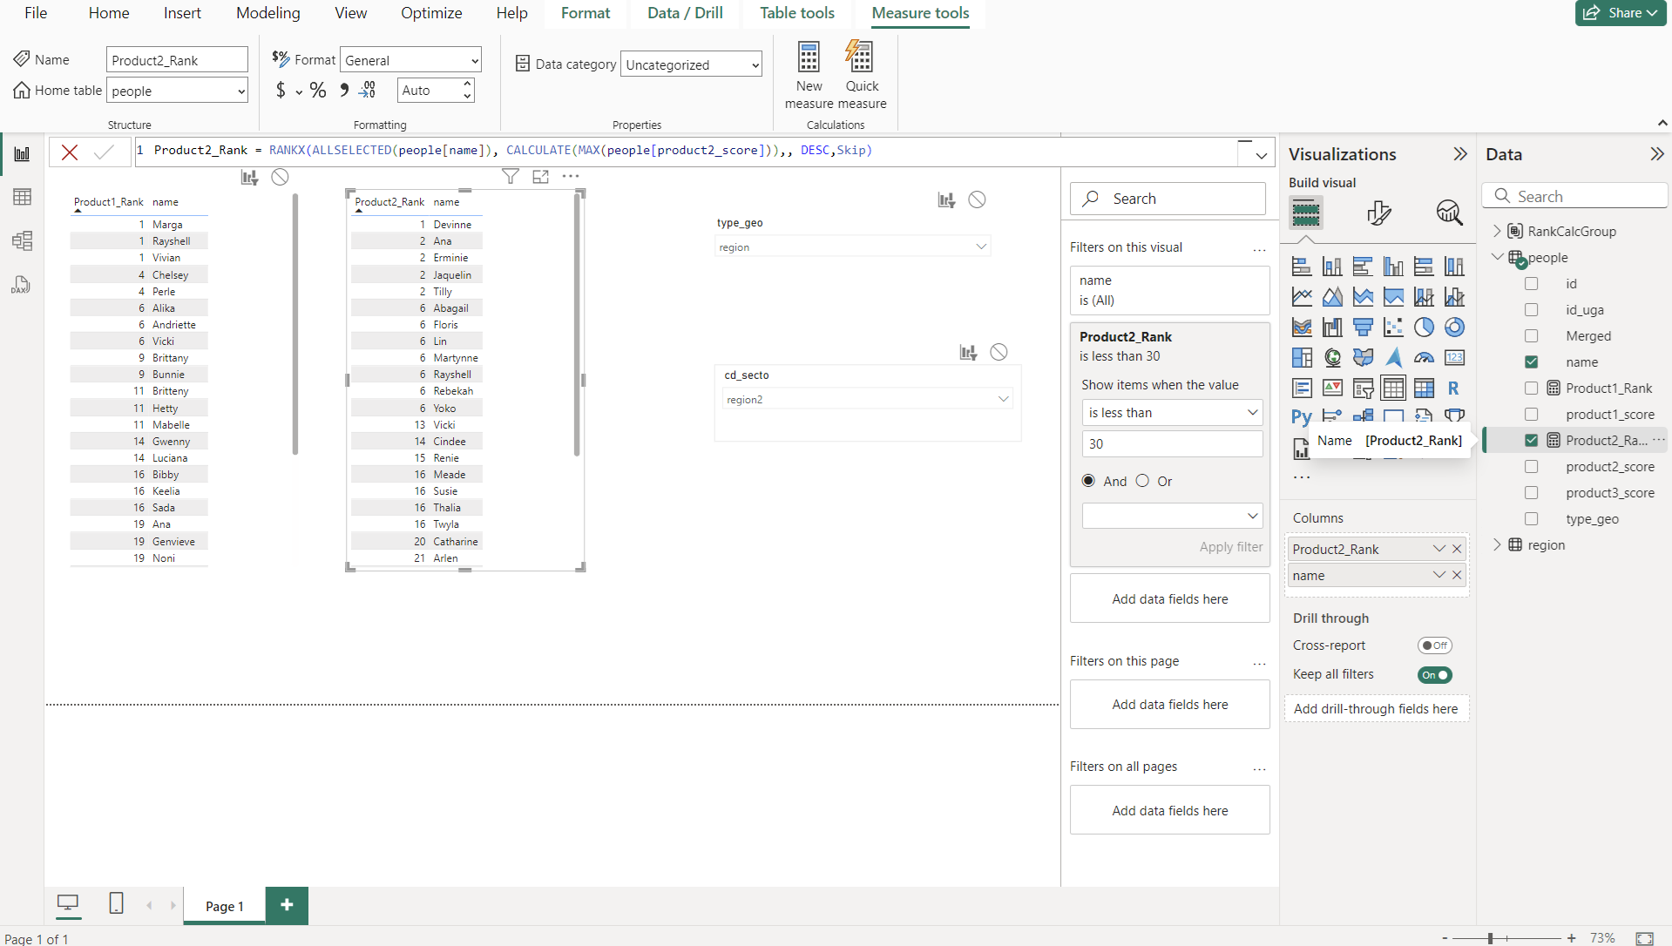Open the Table tools tab
Screen dimensions: 1672x946
797,13
